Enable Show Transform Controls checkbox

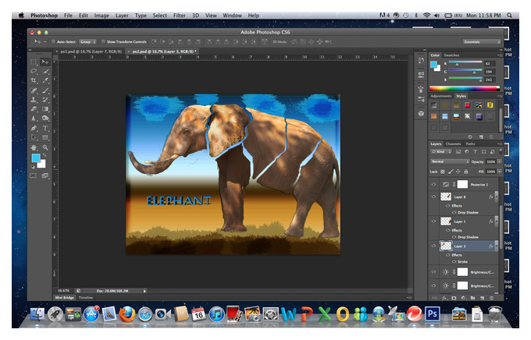click(x=103, y=42)
